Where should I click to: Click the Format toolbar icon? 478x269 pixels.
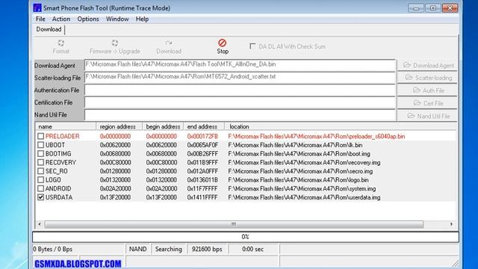[61, 43]
